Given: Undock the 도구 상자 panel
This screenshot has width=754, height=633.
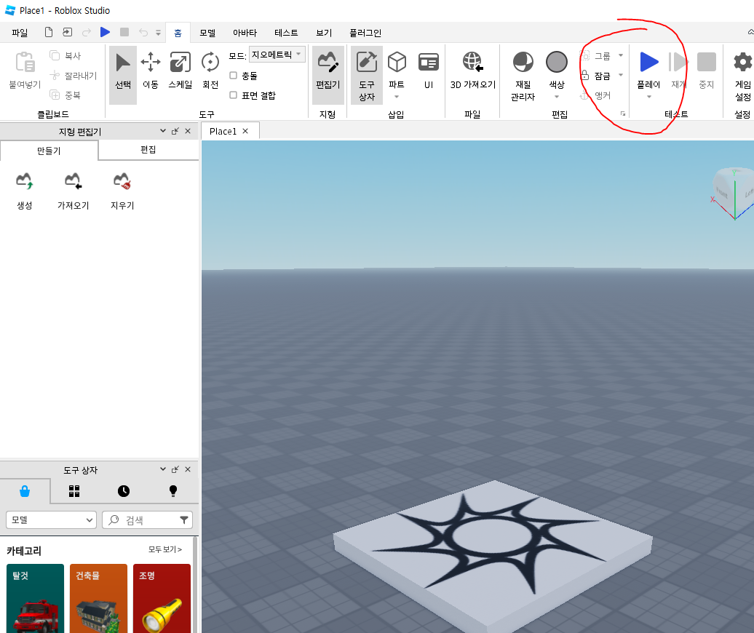Looking at the screenshot, I should point(175,469).
